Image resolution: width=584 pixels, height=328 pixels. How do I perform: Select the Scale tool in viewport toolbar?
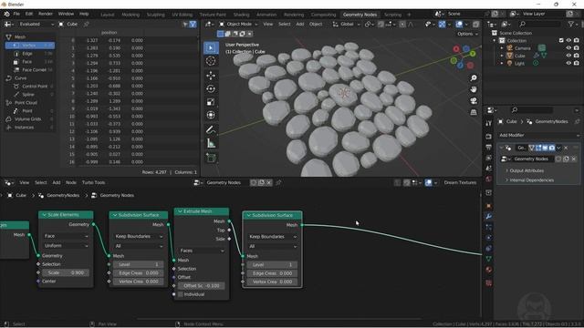click(211, 102)
